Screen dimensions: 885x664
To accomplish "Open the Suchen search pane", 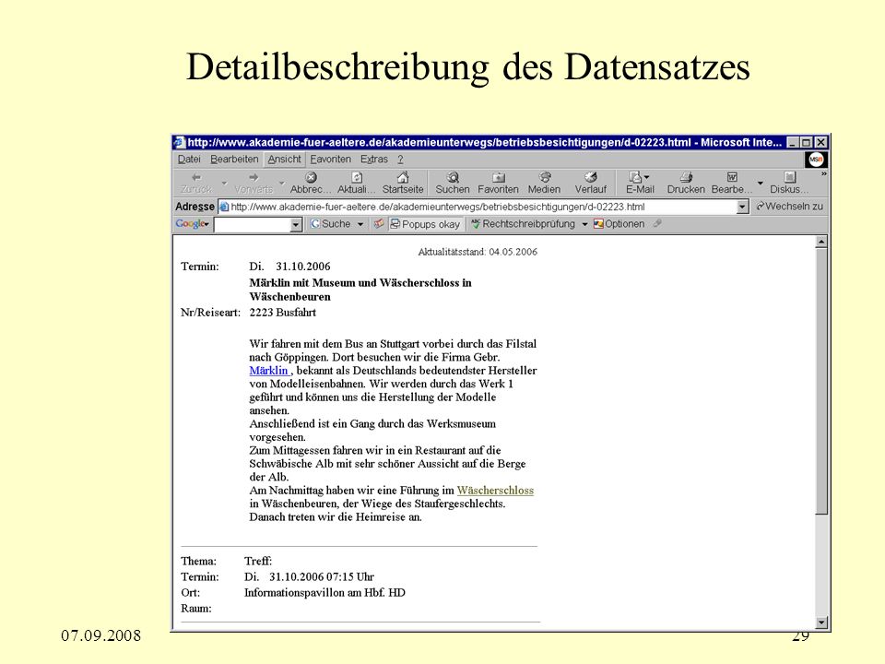I will (x=452, y=183).
